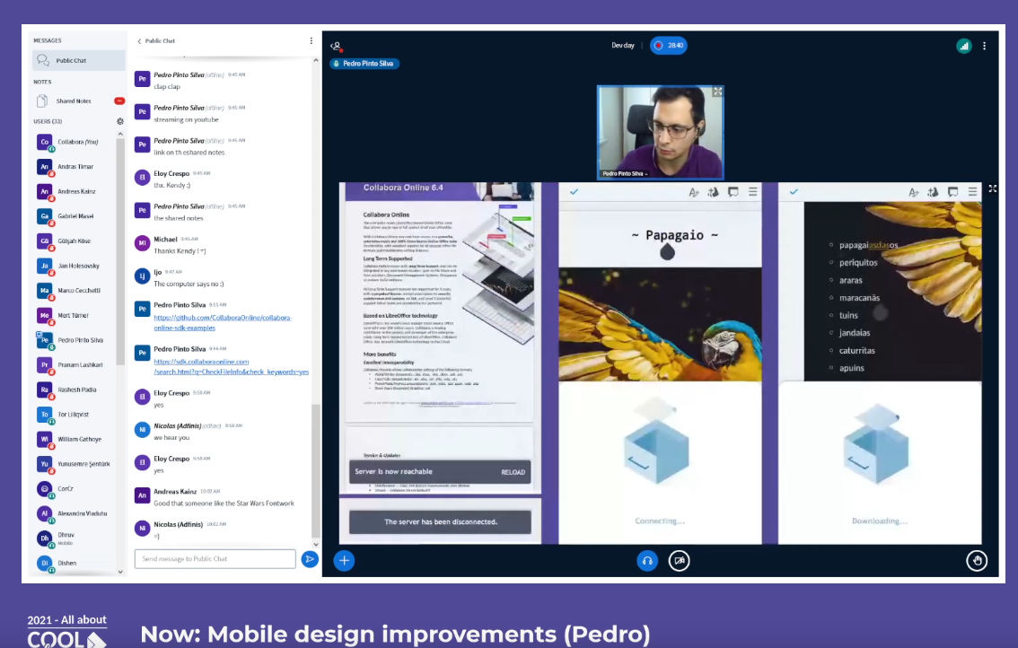Select user Mert Tümer
The image size is (1018, 648).
75,315
